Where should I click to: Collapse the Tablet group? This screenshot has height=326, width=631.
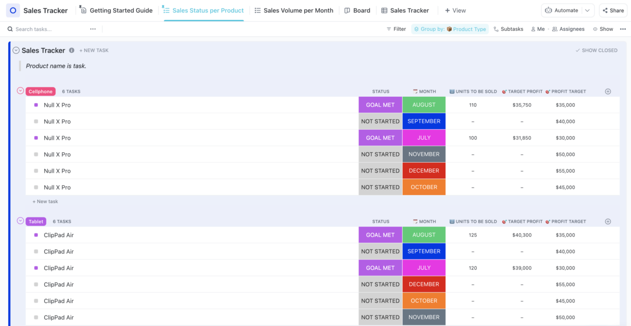[x=20, y=221]
